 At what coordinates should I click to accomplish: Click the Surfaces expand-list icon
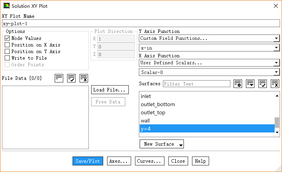[250, 84]
